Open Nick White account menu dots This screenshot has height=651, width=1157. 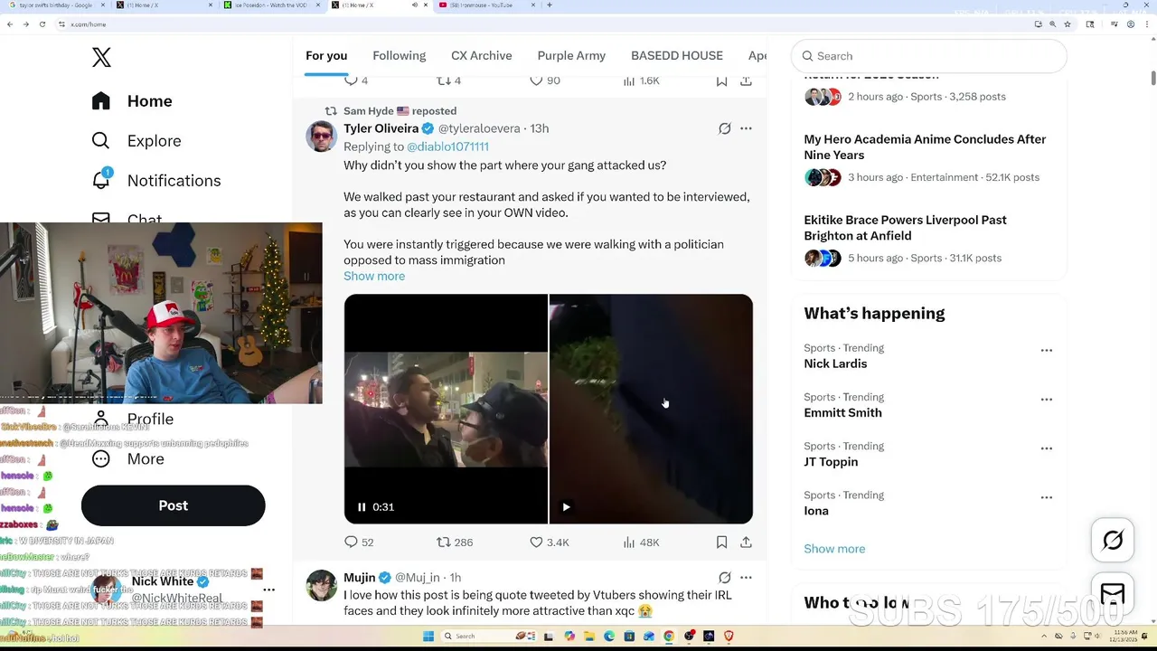pyautogui.click(x=268, y=590)
